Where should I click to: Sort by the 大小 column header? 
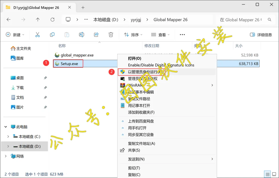click(239, 46)
